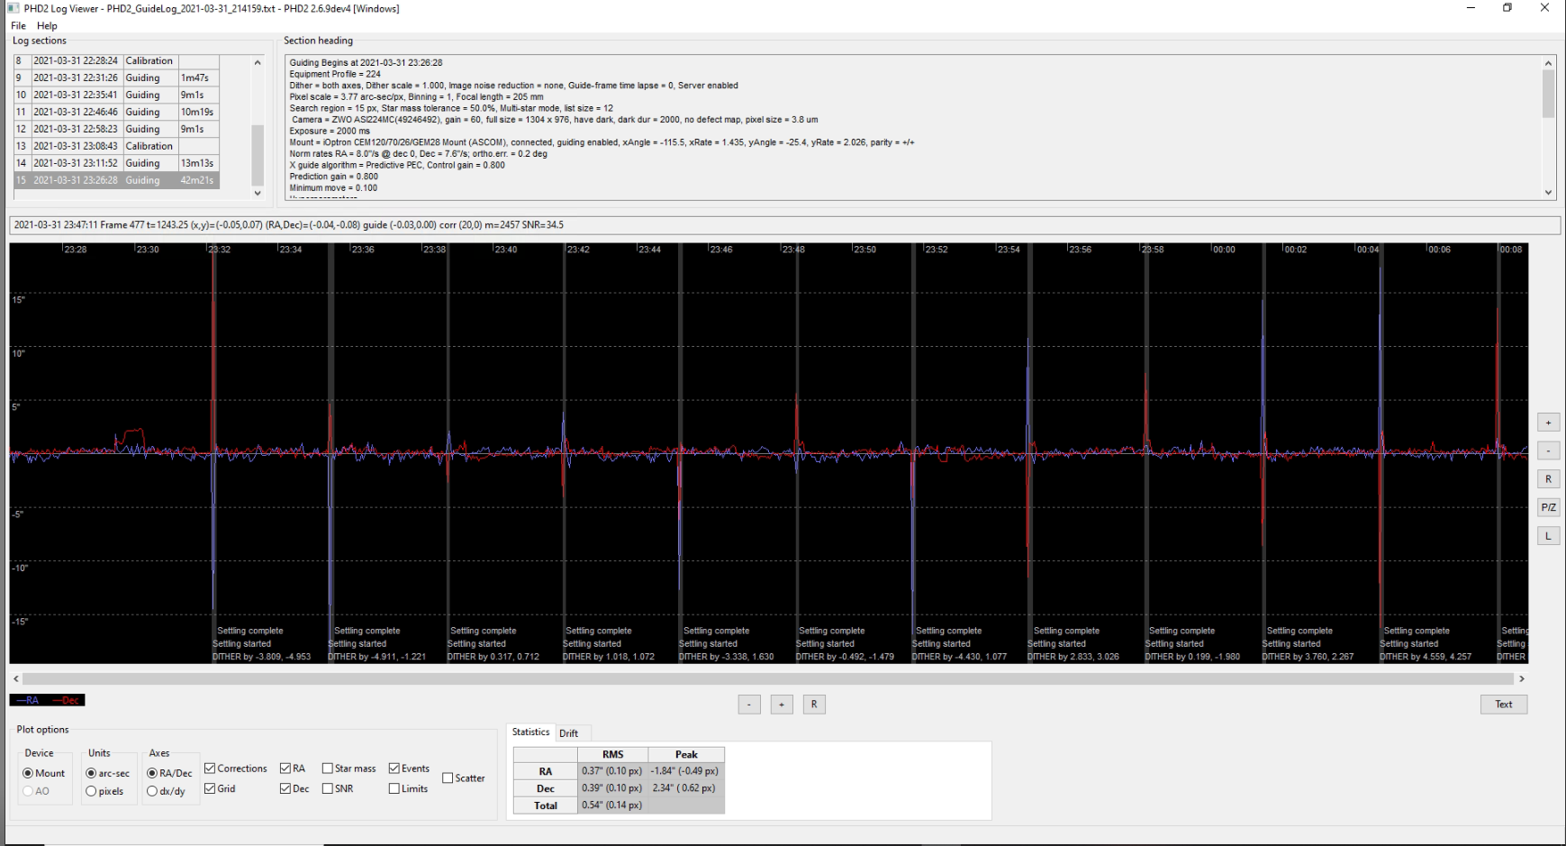This screenshot has height=846, width=1566.
Task: Click the "DITHER by -4.430, 1.077" event label
Action: point(959,657)
